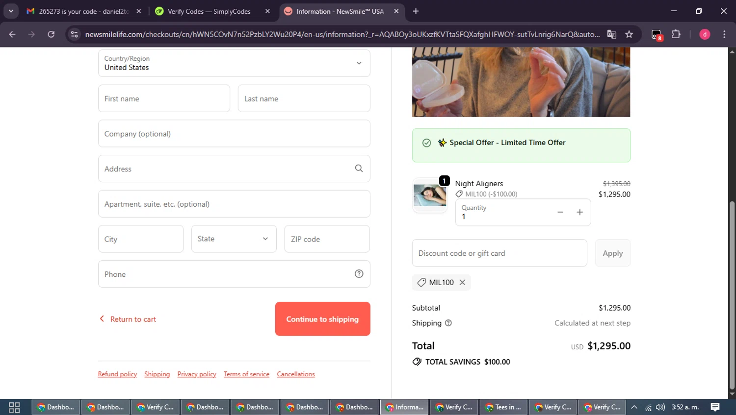Click the Apartment, suite, etc. field
The height and width of the screenshot is (415, 736).
tap(234, 204)
